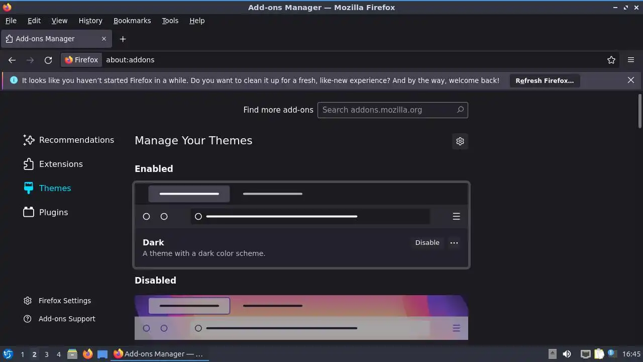
Task: Select Add-ons Manager window in taskbar
Action: 159,354
